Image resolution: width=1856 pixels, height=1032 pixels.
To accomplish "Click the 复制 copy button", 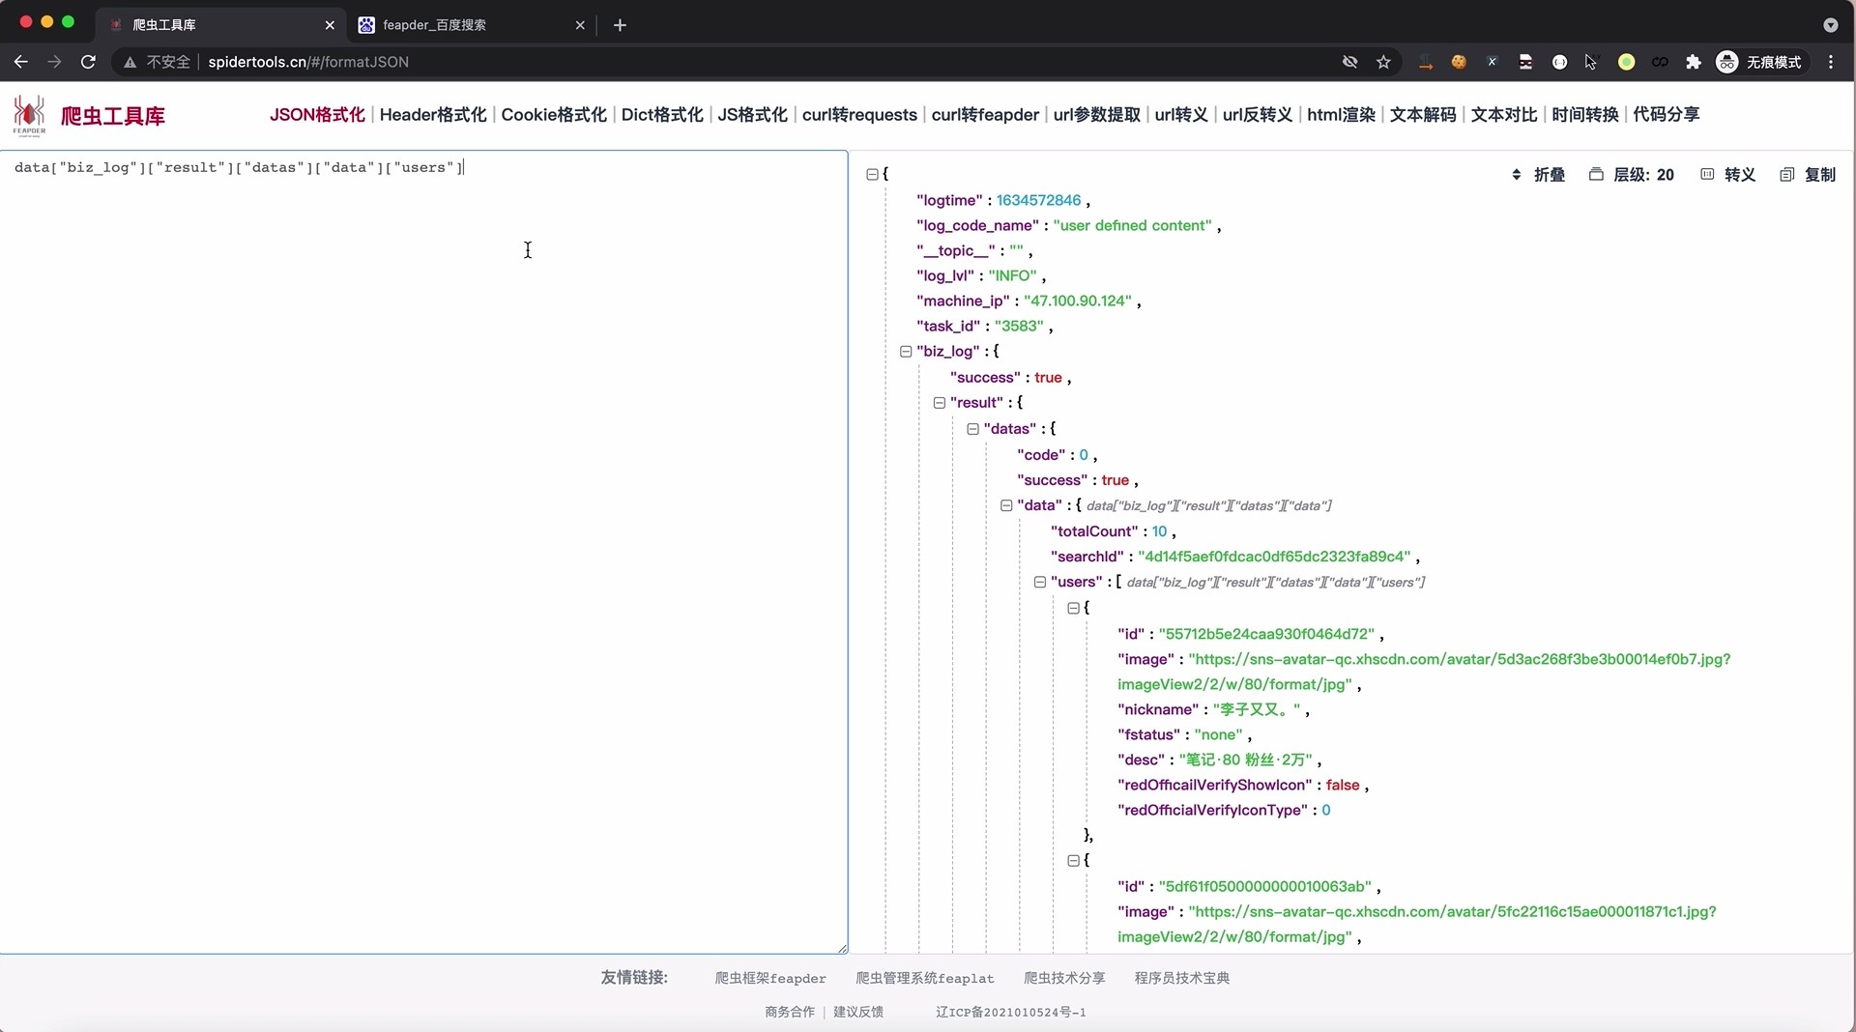I will [1808, 175].
